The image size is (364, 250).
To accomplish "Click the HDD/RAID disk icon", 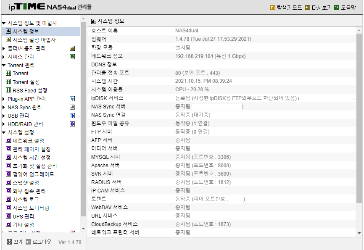I will (x=72, y=124).
